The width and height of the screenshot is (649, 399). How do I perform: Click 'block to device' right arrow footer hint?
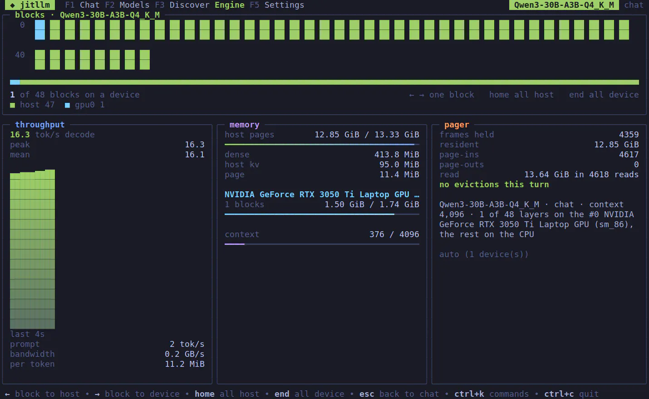tap(137, 394)
